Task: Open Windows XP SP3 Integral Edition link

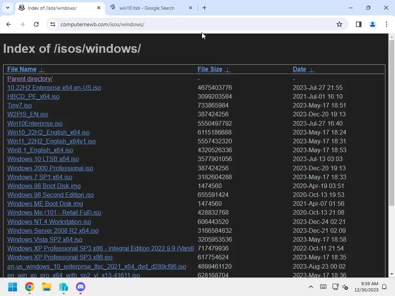Action: [100, 249]
